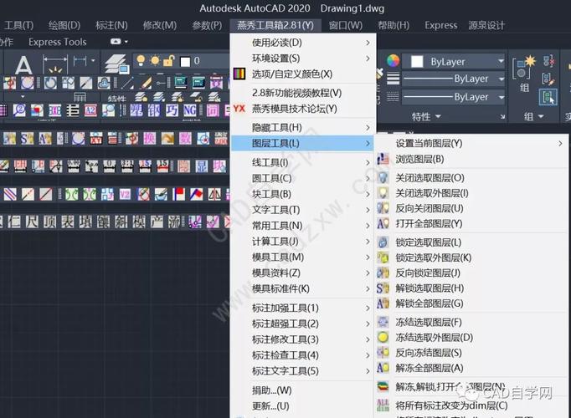Select the large A text tool icon
This screenshot has height=418, width=571.
[x=23, y=65]
